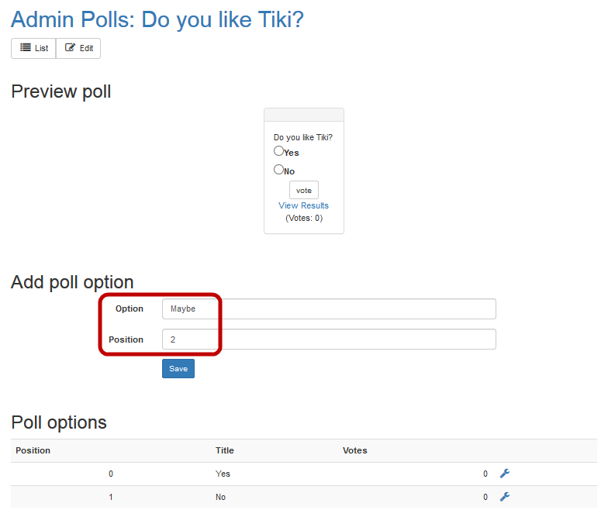Sort by the Position column header
Image resolution: width=608 pixels, height=517 pixels.
33,450
